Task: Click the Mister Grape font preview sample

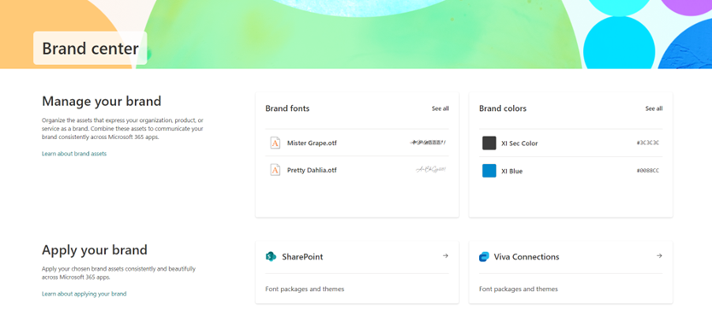Action: 428,143
